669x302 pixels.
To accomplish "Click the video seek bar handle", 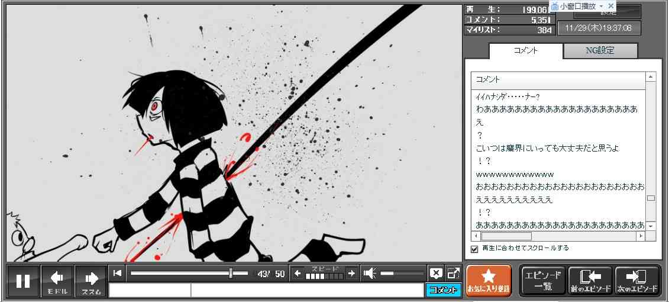I will click(x=231, y=273).
